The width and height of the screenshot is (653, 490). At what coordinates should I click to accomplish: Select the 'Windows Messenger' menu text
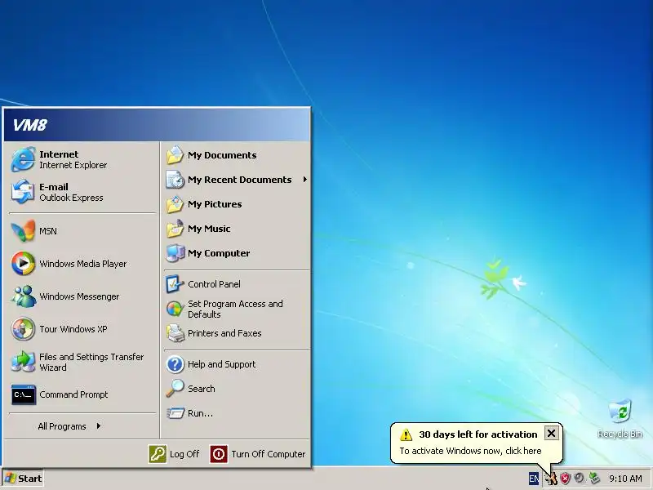coord(79,296)
